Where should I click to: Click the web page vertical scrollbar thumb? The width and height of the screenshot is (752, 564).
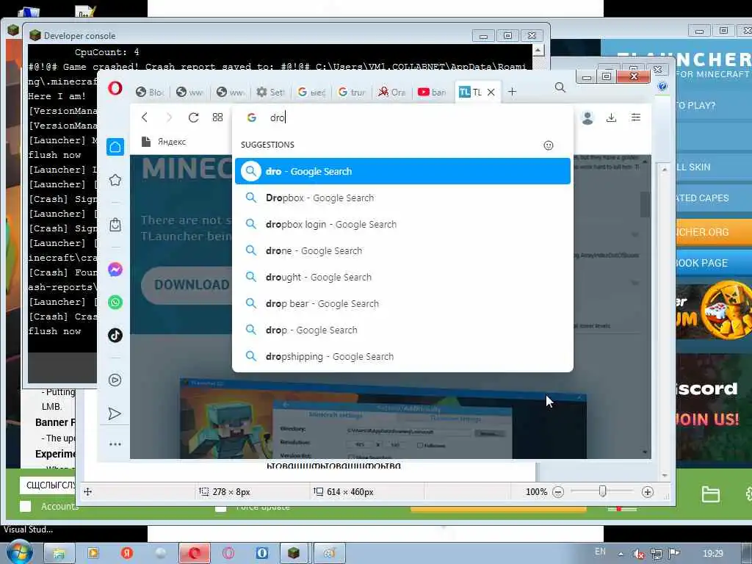tap(645, 205)
